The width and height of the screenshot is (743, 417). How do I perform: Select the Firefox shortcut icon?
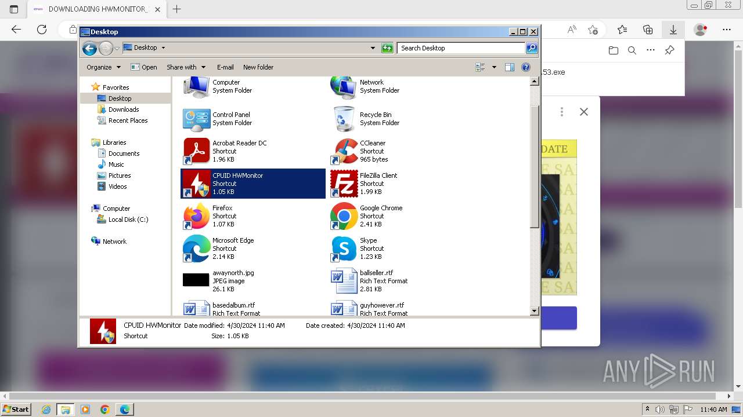[196, 216]
